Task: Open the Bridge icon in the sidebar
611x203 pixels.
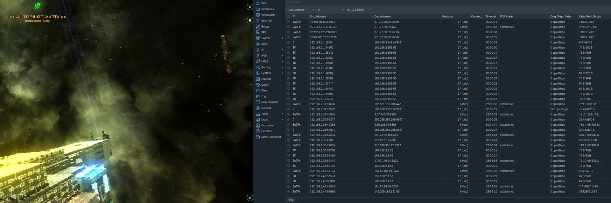Action: [258, 27]
